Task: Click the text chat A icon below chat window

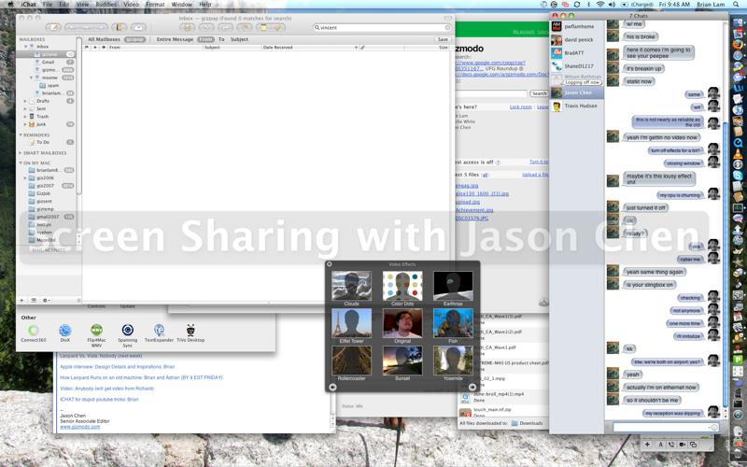Action: [x=661, y=445]
